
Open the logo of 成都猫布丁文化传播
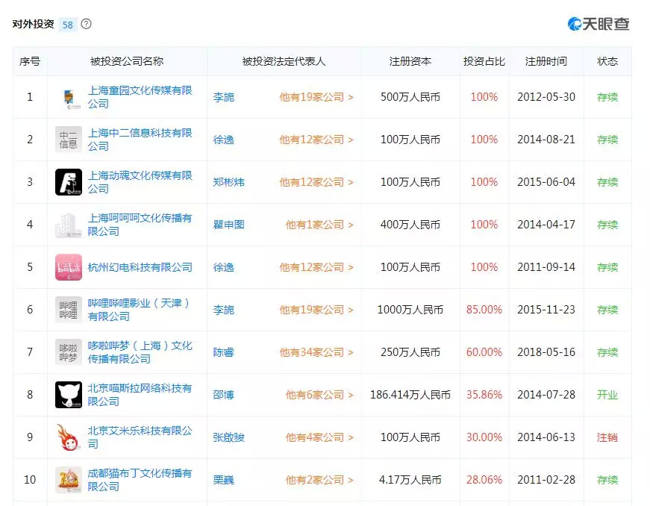pyautogui.click(x=69, y=480)
